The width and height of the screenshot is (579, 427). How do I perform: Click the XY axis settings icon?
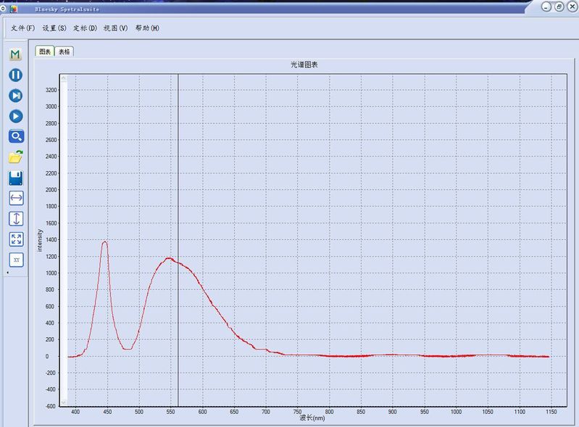[16, 260]
